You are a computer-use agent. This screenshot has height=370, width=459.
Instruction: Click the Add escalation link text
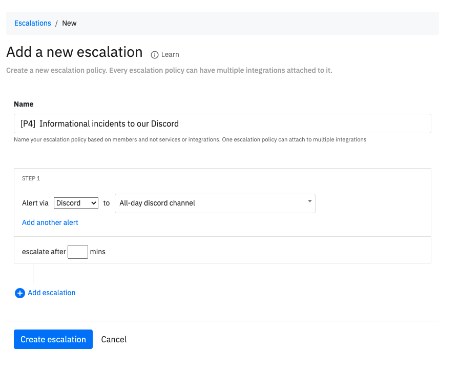pos(52,293)
